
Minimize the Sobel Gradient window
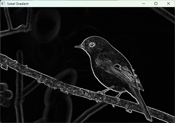coord(144,4)
